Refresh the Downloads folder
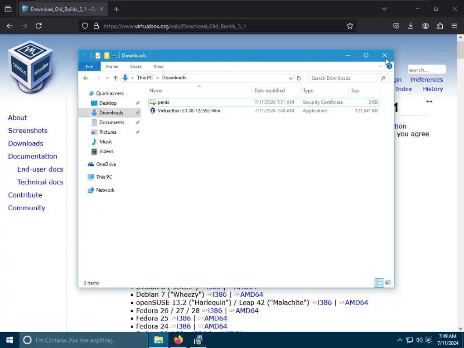This screenshot has width=464, height=348. click(x=299, y=78)
